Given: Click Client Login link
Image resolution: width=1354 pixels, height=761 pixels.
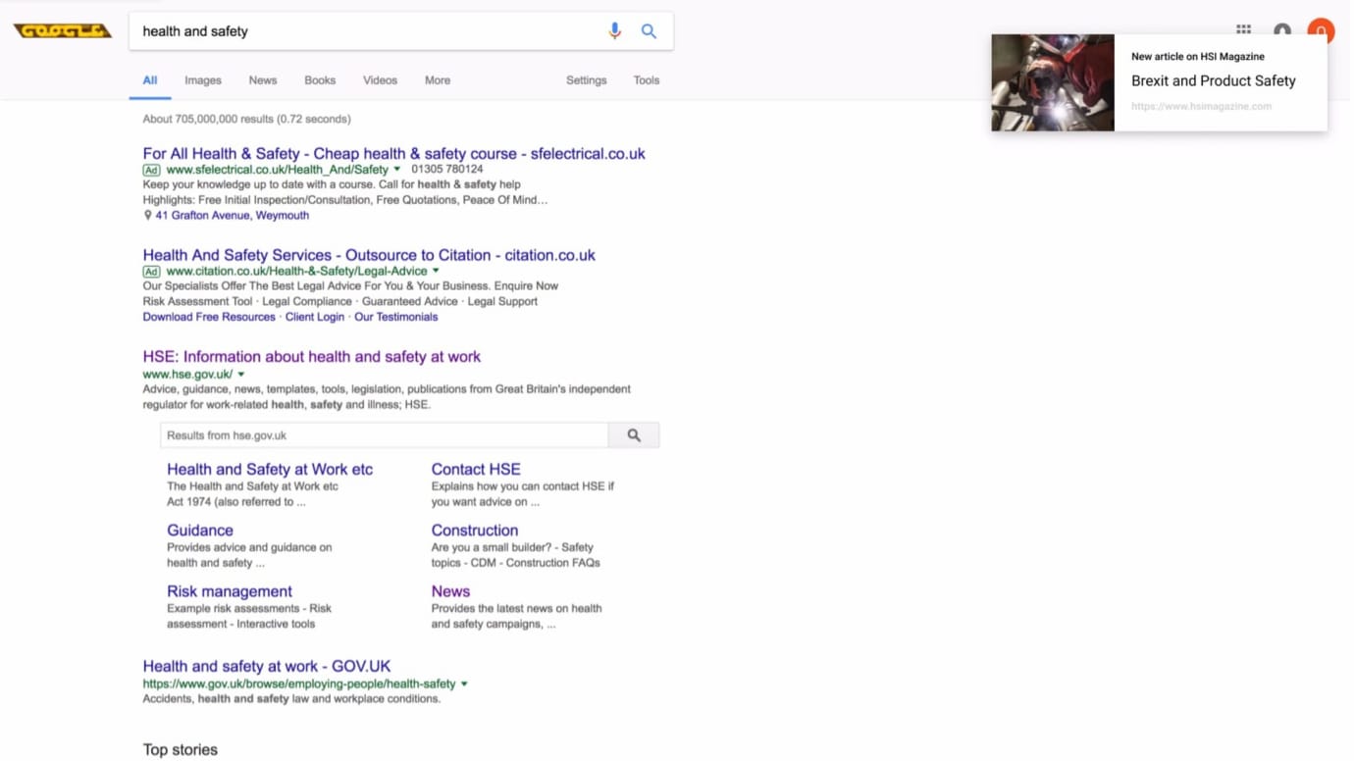Looking at the screenshot, I should pos(315,318).
